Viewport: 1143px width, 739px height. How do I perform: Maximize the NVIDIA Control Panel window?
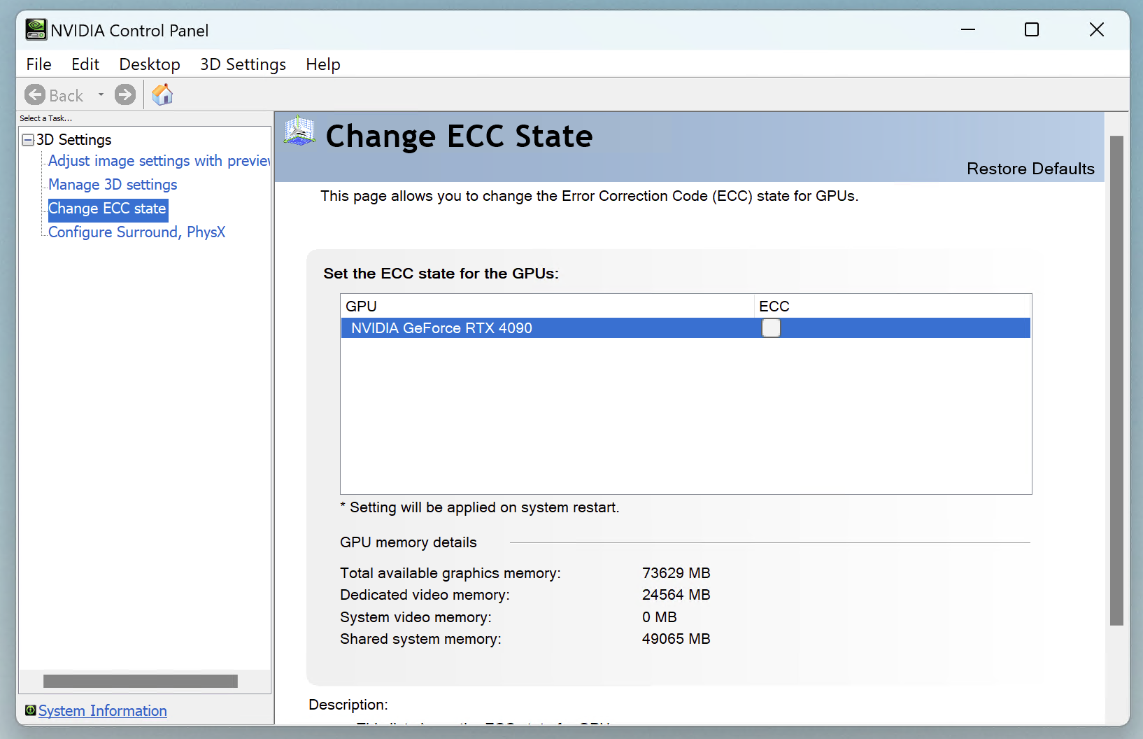pos(1031,29)
